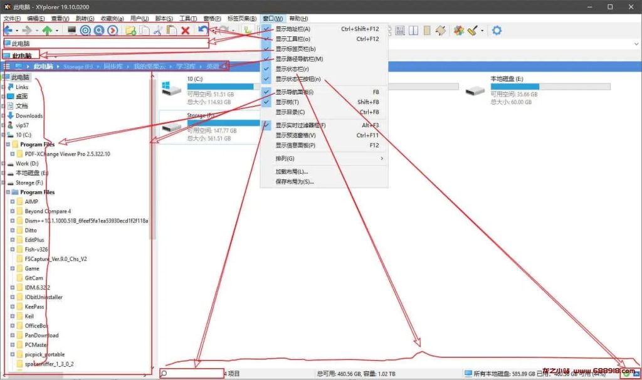Go forward with the gray Forward arrow
Viewport: 642px width, 380px height.
[27, 30]
